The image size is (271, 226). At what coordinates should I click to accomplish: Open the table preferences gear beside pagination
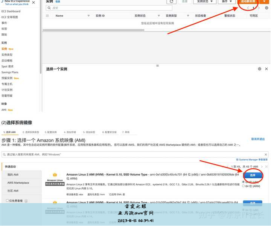(x=266, y=8)
